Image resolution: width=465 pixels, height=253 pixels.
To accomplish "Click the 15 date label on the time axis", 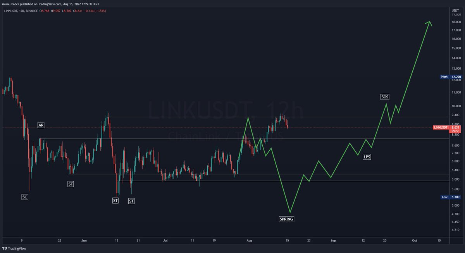I will 287,241.
